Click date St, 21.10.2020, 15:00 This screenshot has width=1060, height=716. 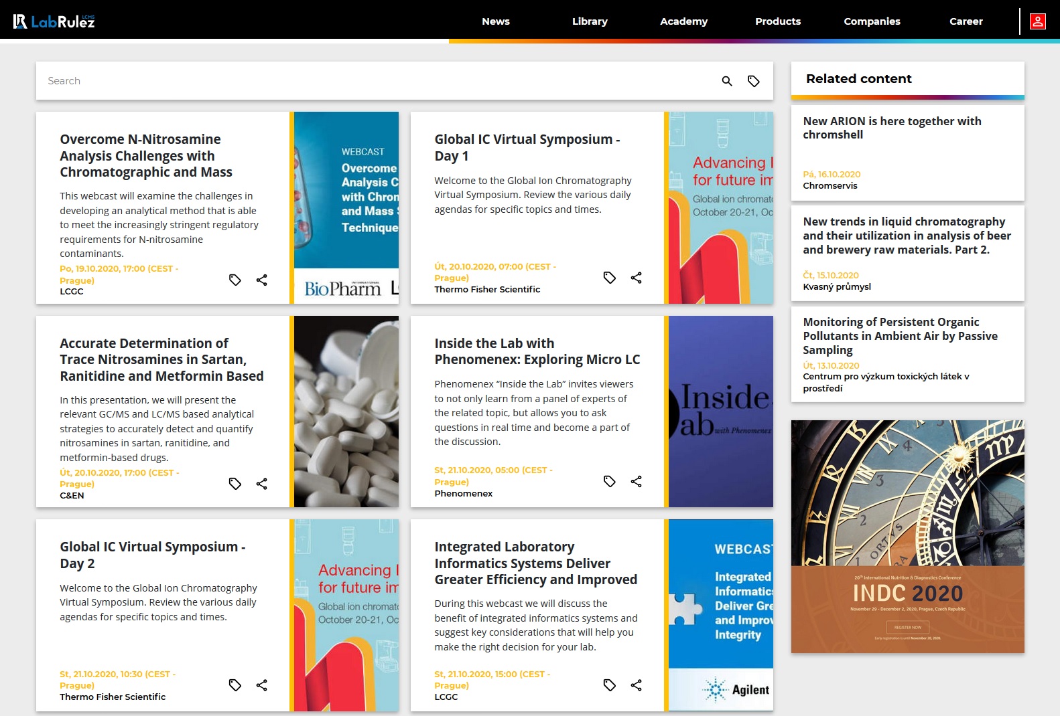coord(492,679)
